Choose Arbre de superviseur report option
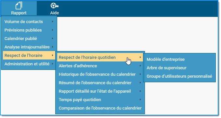Image resolution: width=221 pixels, height=118 pixels. click(x=179, y=68)
